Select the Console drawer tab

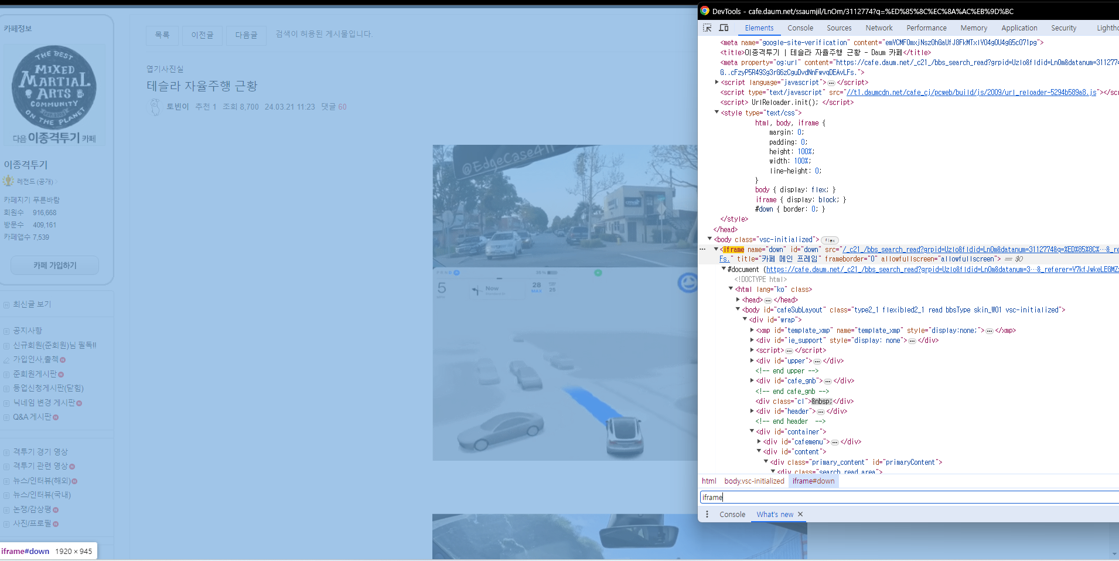point(732,514)
